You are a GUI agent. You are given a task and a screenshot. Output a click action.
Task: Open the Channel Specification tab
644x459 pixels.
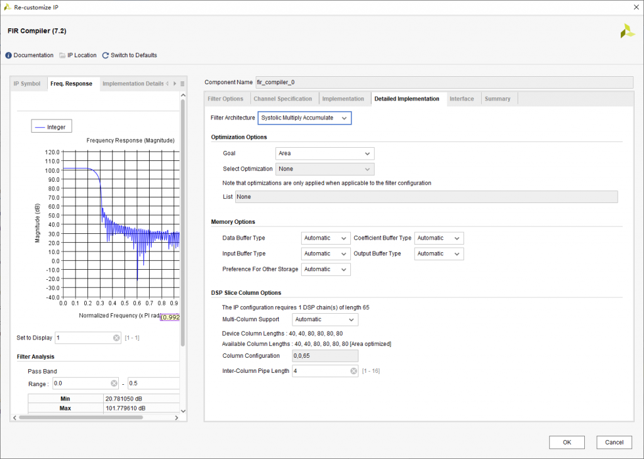pos(283,99)
